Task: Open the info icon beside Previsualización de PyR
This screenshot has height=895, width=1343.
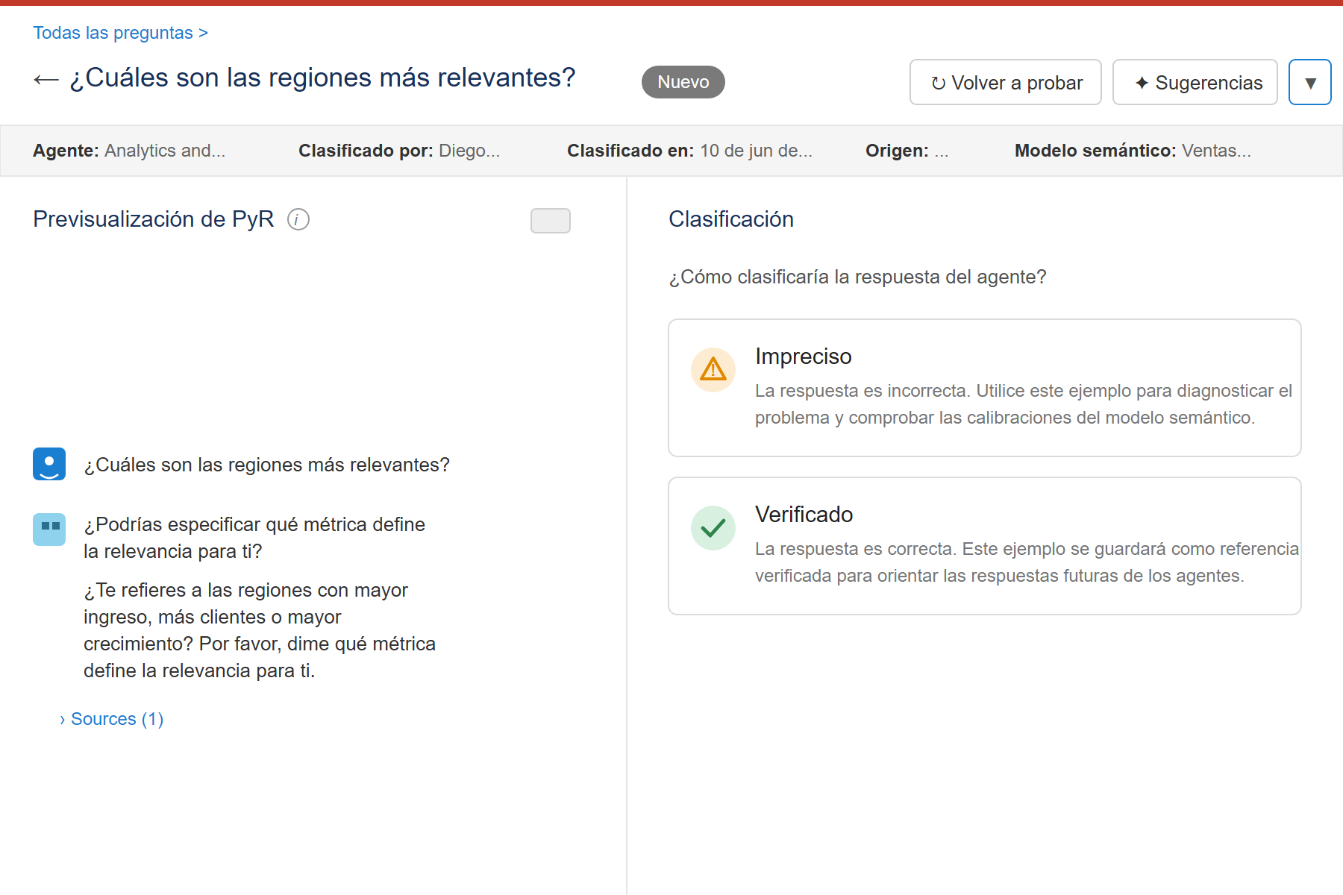Action: (298, 219)
